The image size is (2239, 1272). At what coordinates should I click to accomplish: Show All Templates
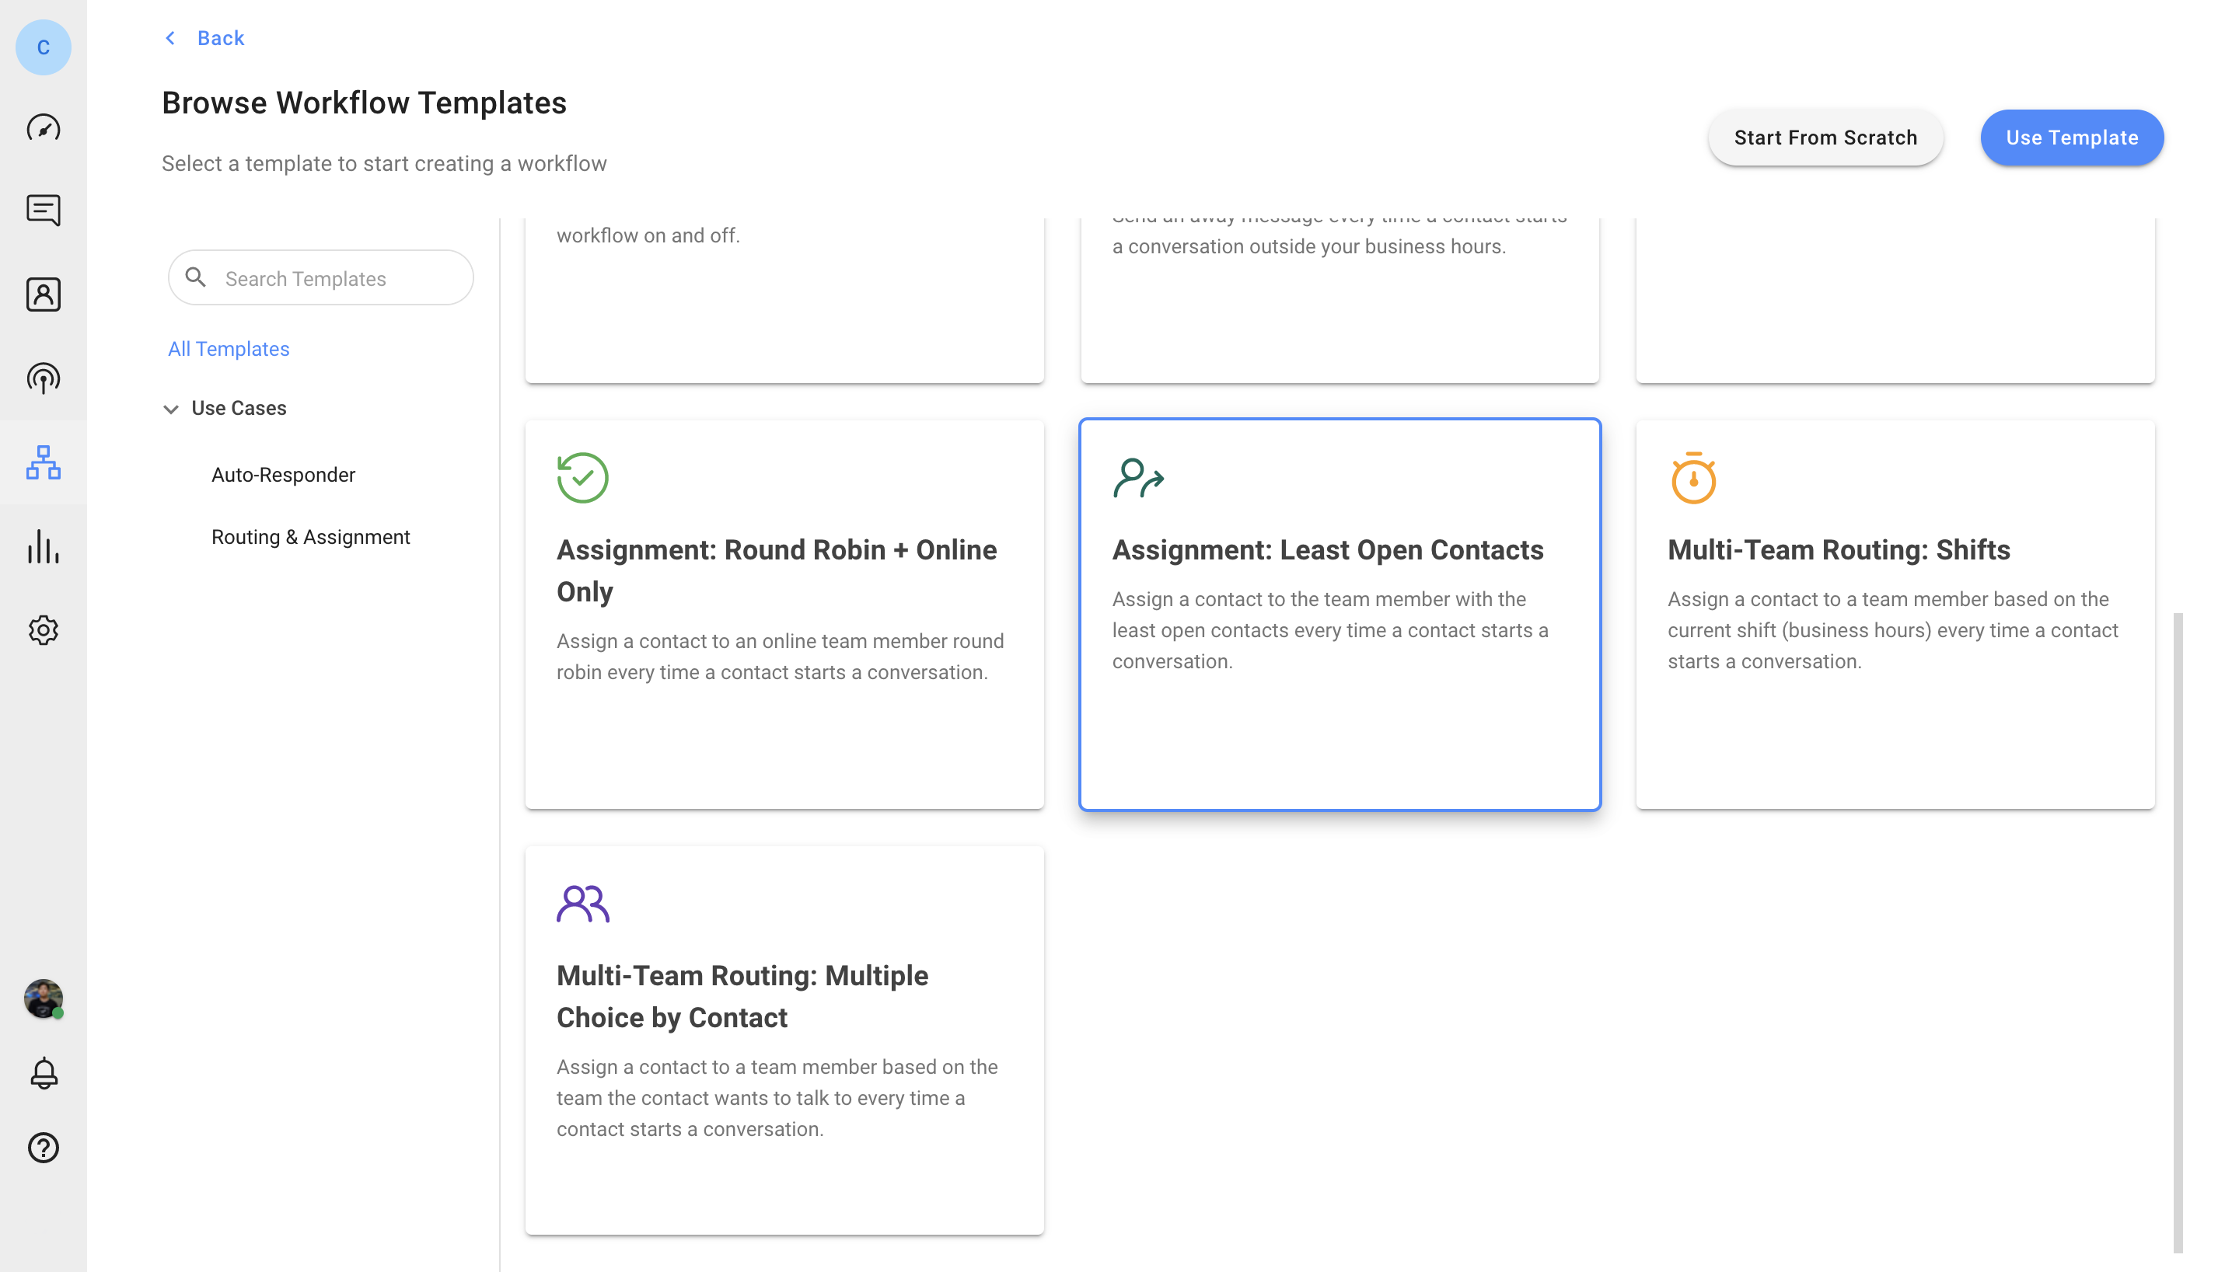pos(228,349)
